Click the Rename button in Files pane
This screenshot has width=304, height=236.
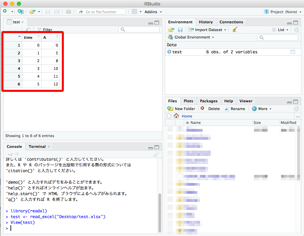[234, 109]
